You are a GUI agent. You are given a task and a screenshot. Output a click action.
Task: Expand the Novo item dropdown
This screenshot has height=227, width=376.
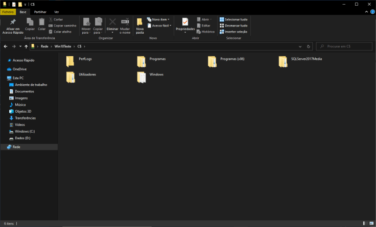159,19
